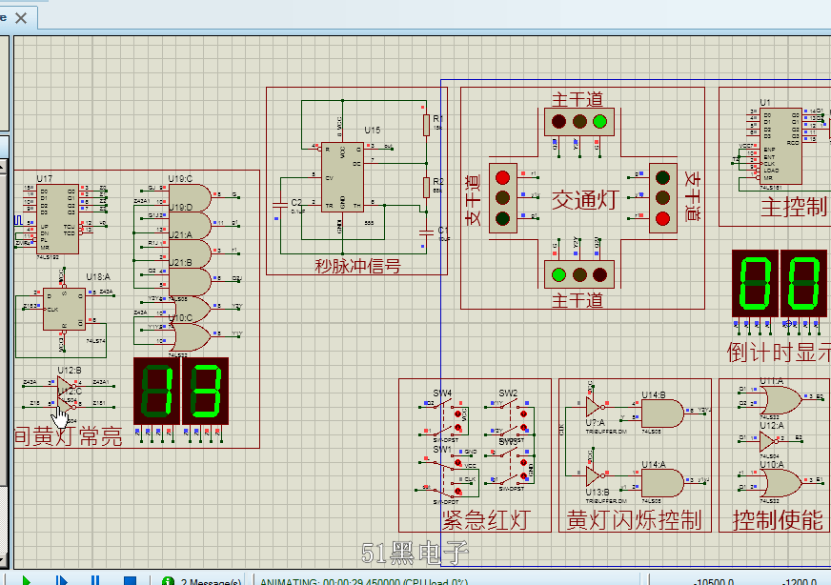Click the 黄灯闪烁控制 block label
The height and width of the screenshot is (585, 831).
point(634,520)
